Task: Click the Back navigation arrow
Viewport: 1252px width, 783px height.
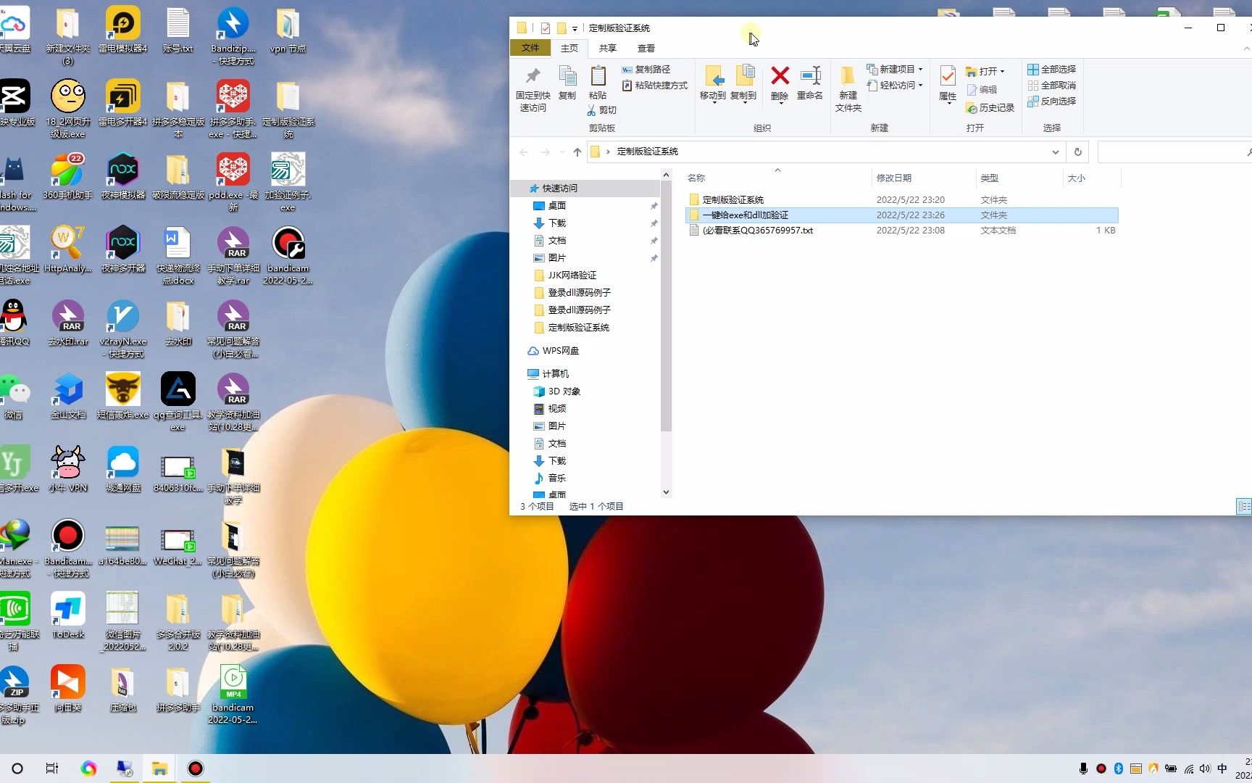Action: [x=524, y=152]
